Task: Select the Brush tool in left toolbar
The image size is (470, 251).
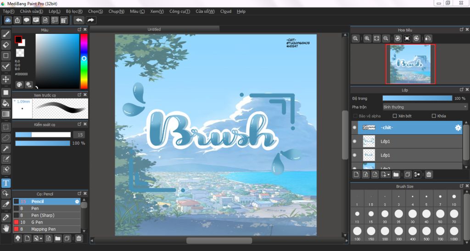Action: [6, 34]
